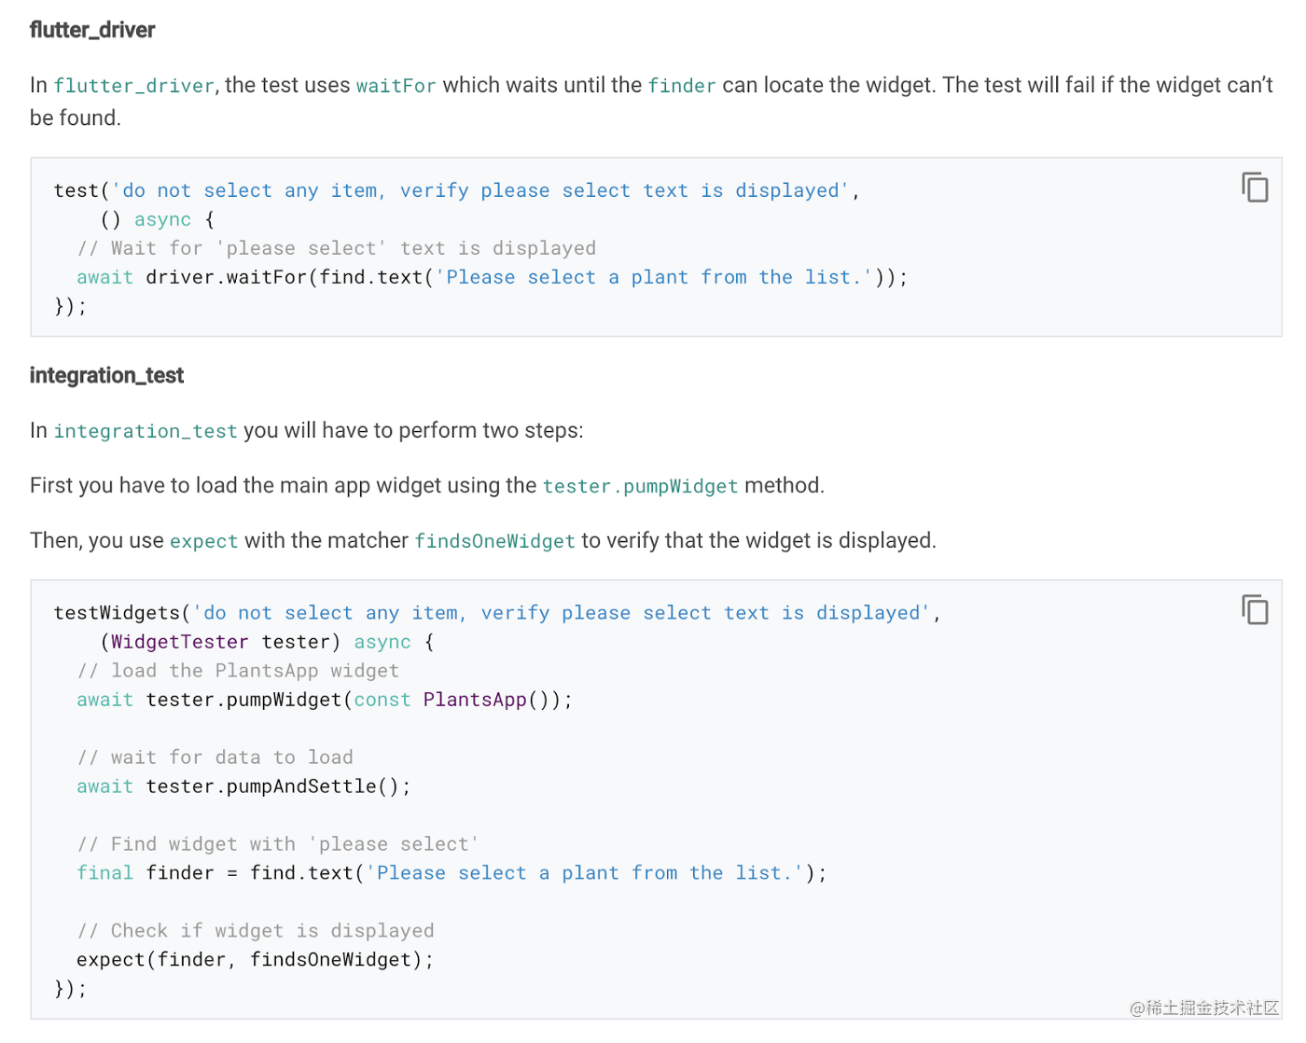This screenshot has width=1306, height=1043.
Task: Click the integration_test section heading
Action: tap(106, 375)
